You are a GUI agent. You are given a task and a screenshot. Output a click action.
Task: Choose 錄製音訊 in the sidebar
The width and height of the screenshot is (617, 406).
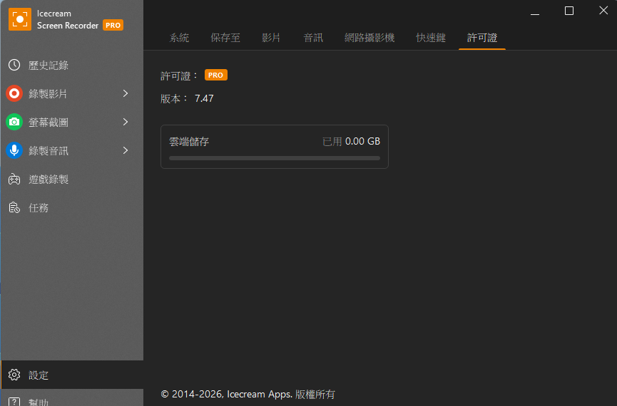click(72, 150)
